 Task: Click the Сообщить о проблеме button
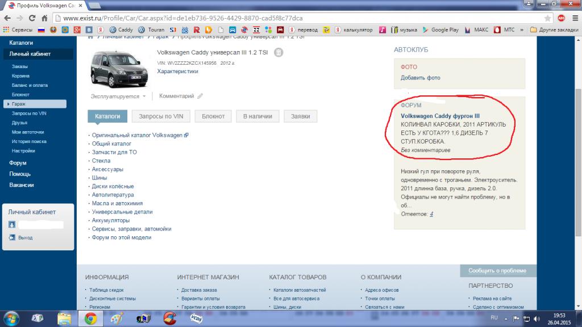click(x=497, y=271)
